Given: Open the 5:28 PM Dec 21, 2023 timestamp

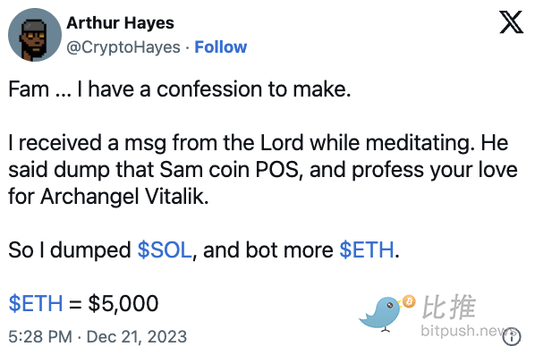Looking at the screenshot, I should point(98,337).
